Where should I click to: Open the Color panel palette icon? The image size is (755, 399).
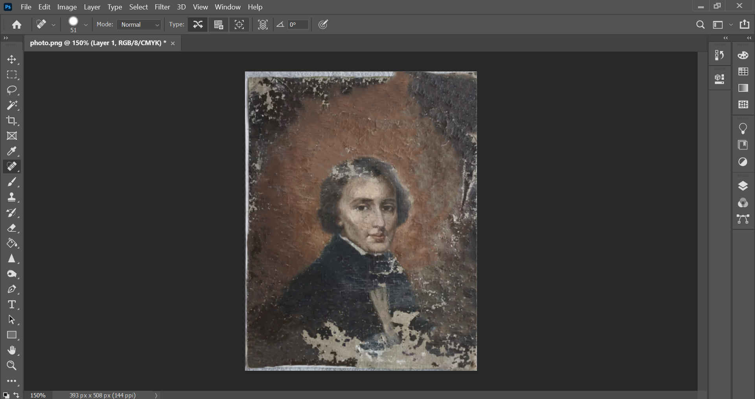[x=743, y=55]
